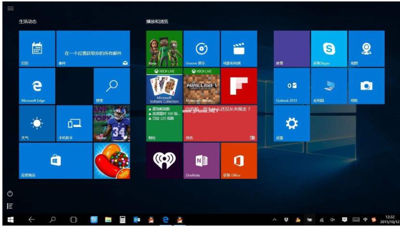Open the purple 体育 sports tile
Image resolution: width=400 pixels, height=226 pixels.
292,49
